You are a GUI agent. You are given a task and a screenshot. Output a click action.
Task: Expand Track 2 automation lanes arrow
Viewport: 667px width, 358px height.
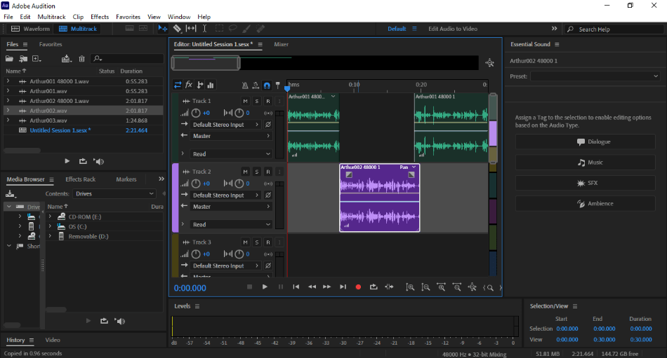183,224
